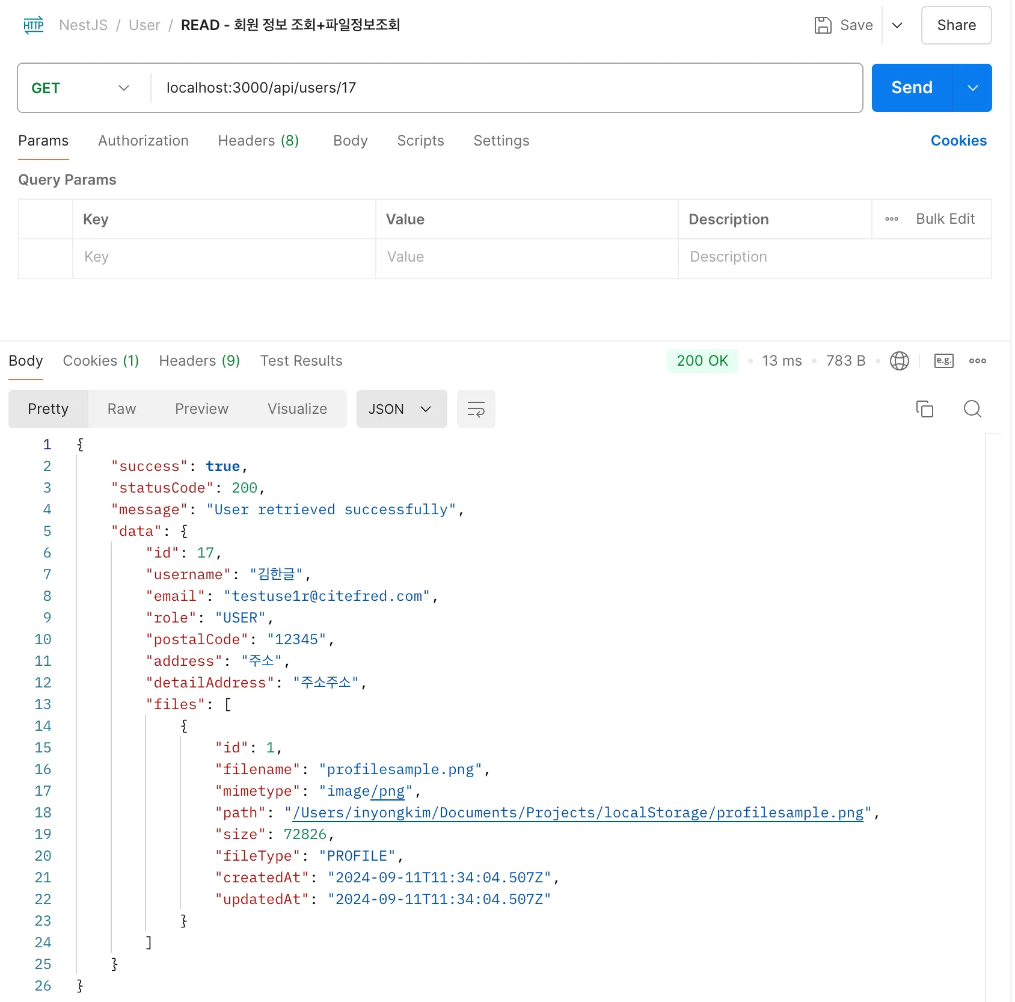This screenshot has width=1015, height=1002.
Task: Expand the JSON format dropdown
Action: [401, 409]
